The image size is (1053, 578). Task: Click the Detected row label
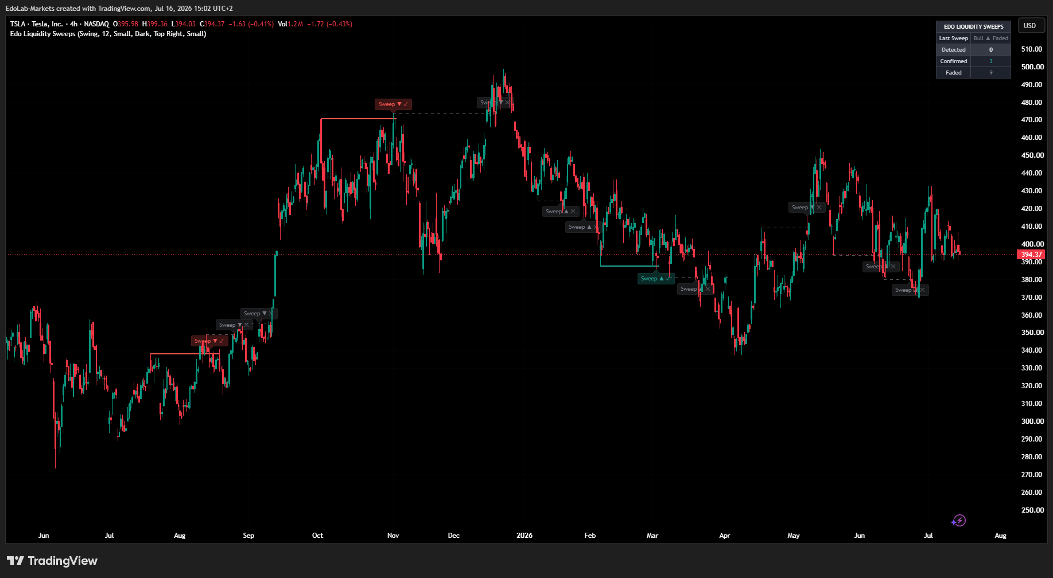pyautogui.click(x=953, y=50)
